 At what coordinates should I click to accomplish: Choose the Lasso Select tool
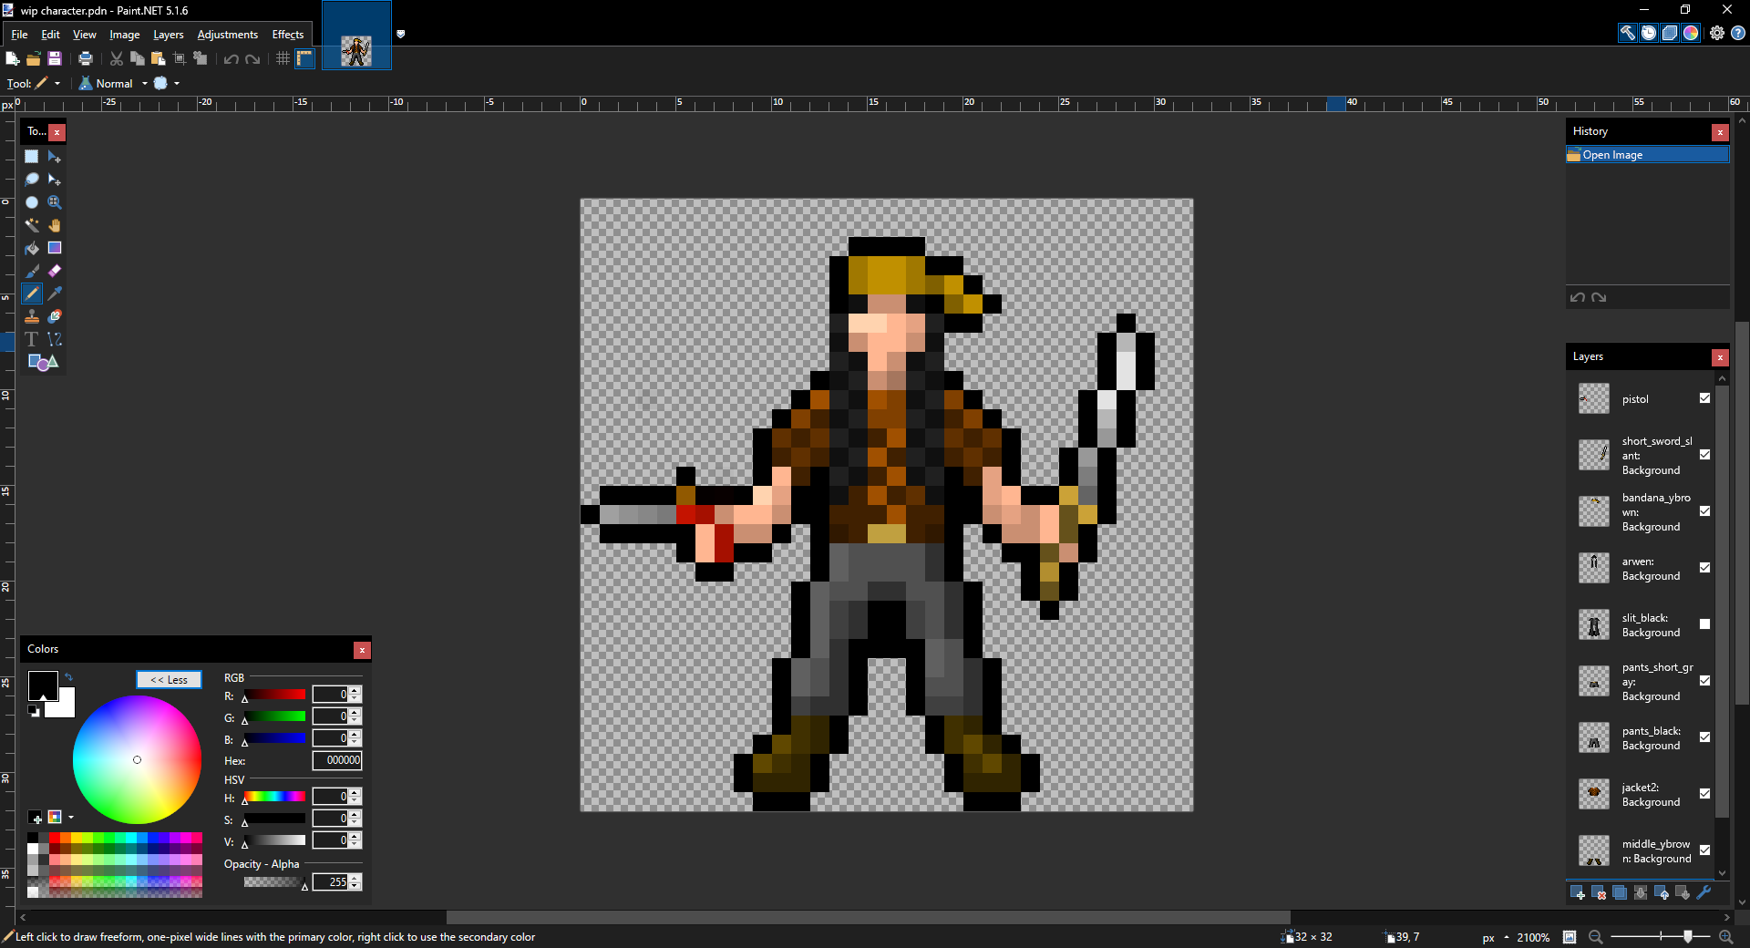coord(32,180)
